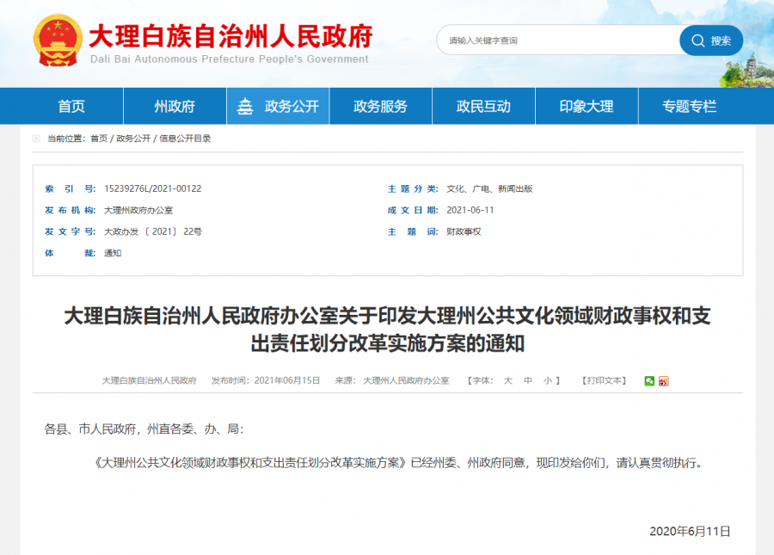
Task: Set font size to small (小)
Action: point(547,380)
